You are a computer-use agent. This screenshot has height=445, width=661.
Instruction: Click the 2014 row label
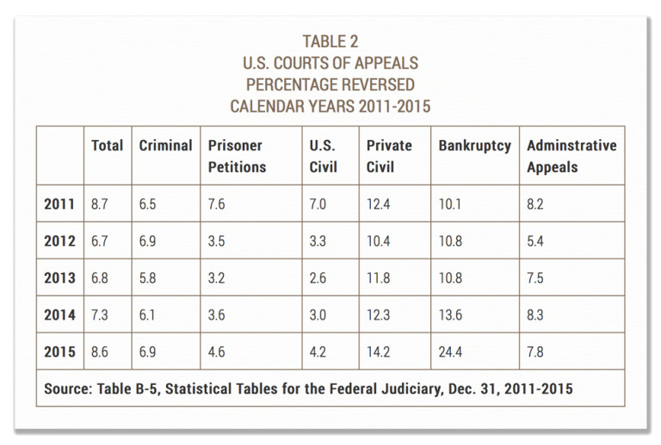(59, 315)
